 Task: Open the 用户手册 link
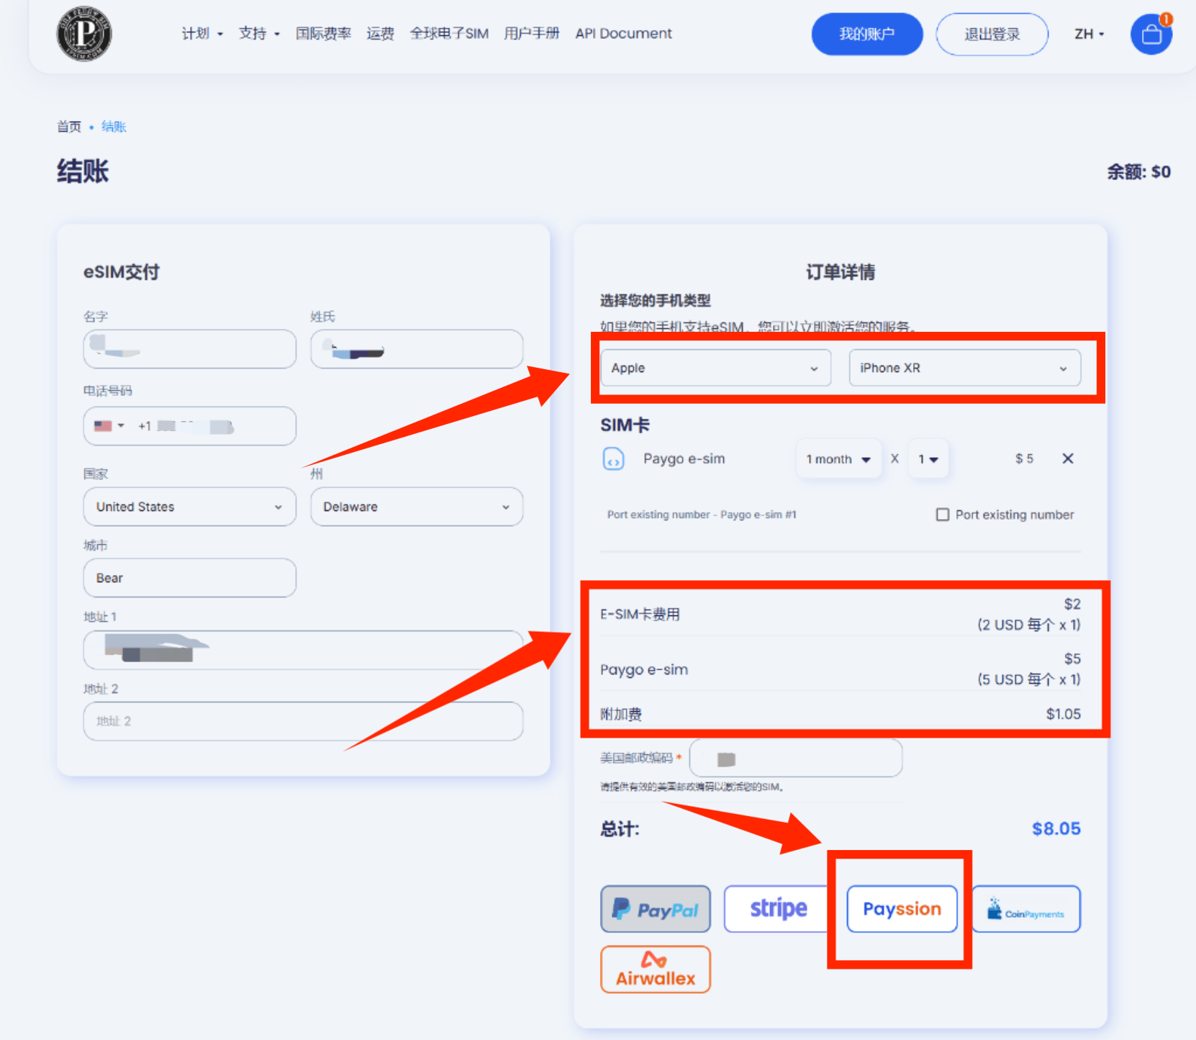click(532, 34)
